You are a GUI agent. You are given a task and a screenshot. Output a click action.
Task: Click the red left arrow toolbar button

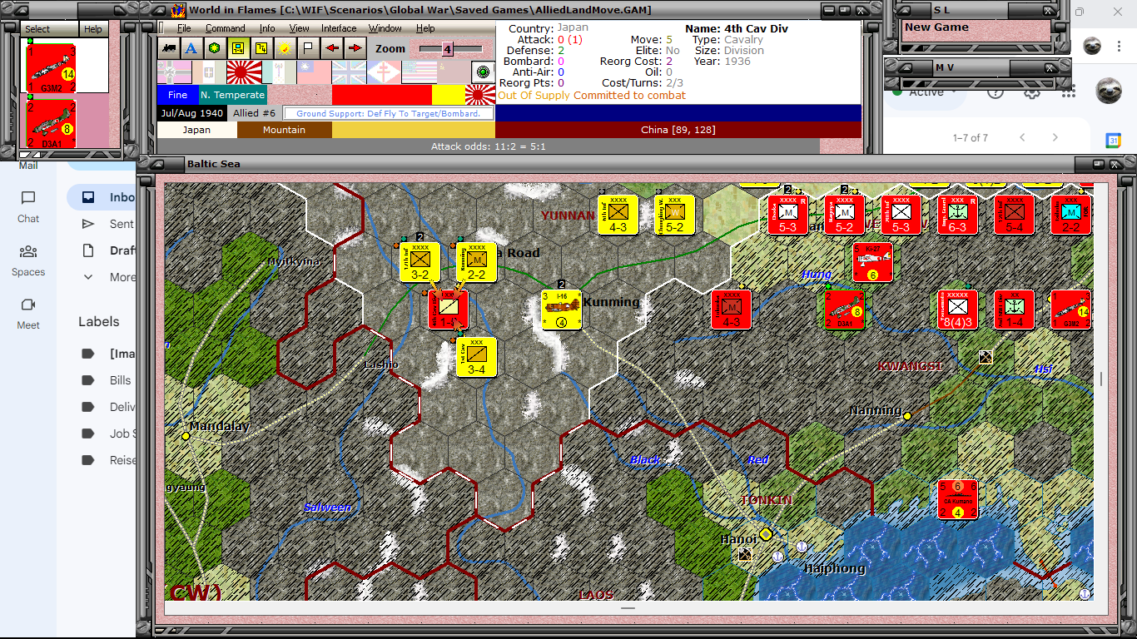(332, 48)
